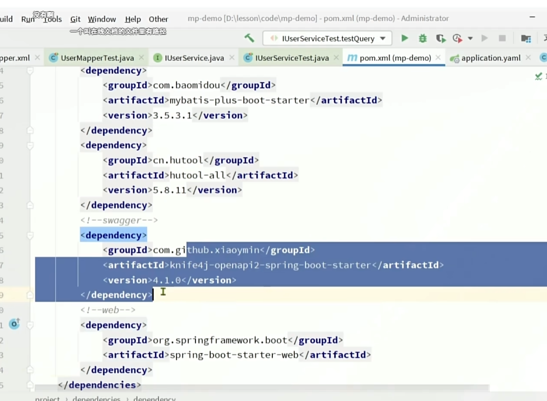Open the Git menu
547x401 pixels.
[75, 19]
